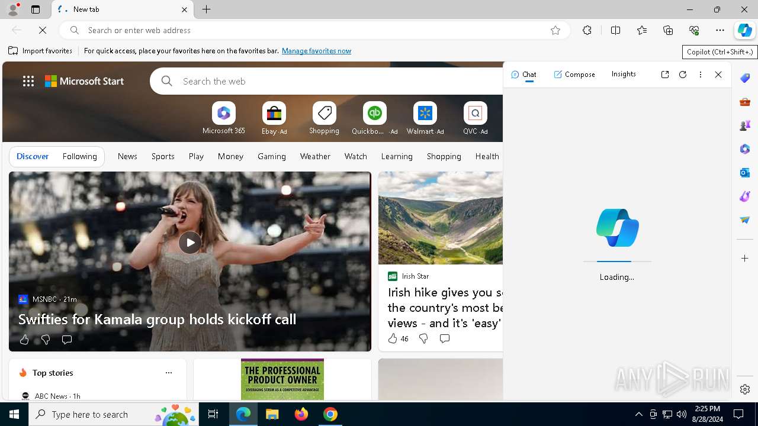758x426 pixels.
Task: Open the Windows Start menu
Action: click(x=14, y=414)
